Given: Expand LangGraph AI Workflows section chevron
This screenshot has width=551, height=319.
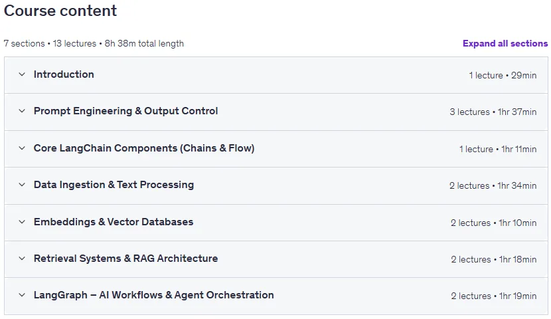Looking at the screenshot, I should pyautogui.click(x=22, y=295).
